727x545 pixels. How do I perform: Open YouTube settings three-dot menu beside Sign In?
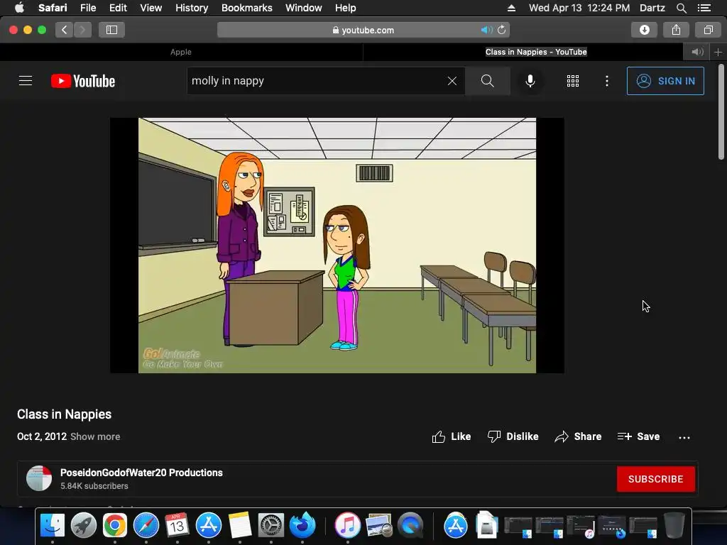607,81
